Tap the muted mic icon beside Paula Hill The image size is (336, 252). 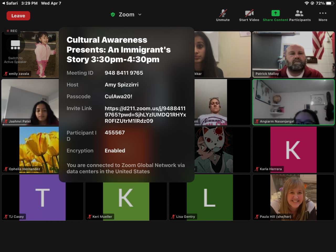257,217
